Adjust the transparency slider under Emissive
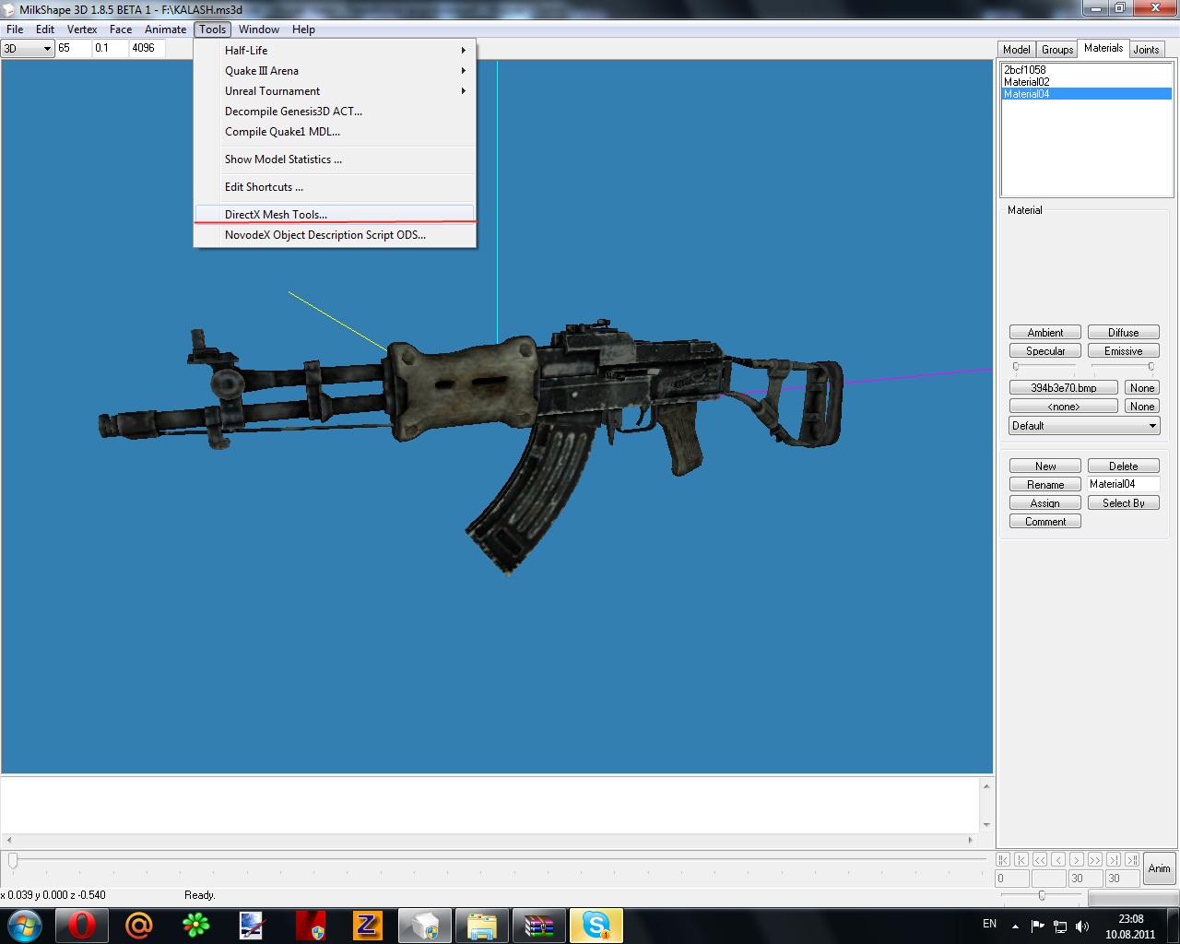 pyautogui.click(x=1150, y=367)
